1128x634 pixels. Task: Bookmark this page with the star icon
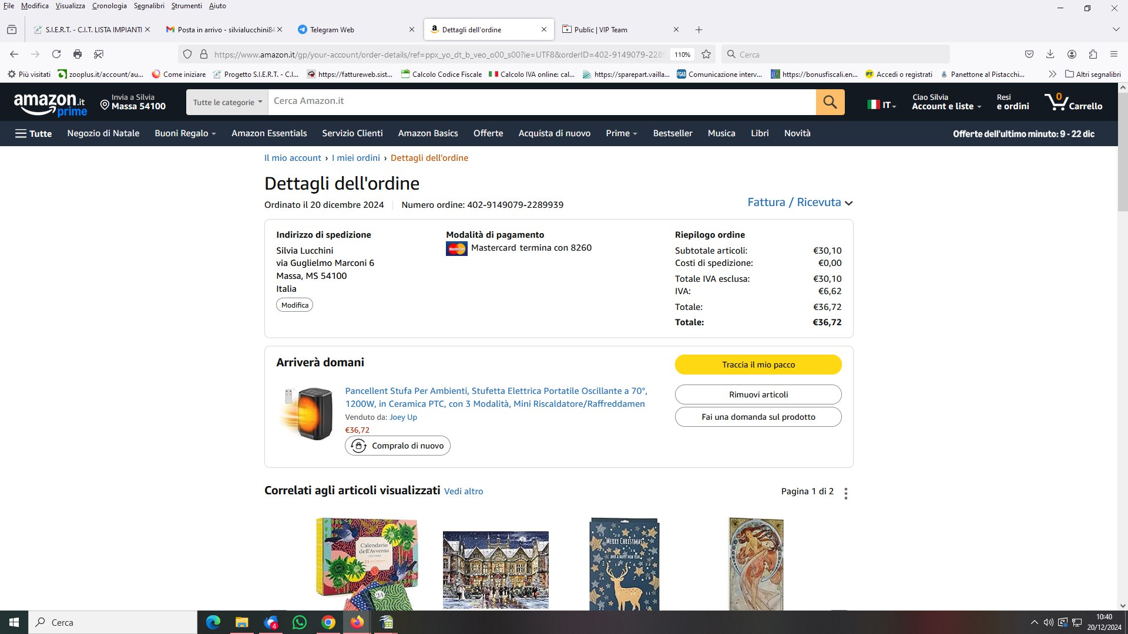(706, 54)
